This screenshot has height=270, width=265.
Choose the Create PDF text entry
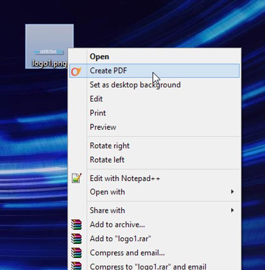coord(108,71)
